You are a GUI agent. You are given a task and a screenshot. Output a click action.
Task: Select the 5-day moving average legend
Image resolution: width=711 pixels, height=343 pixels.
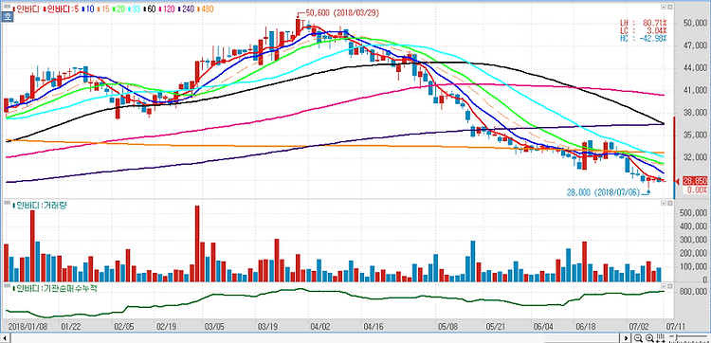62,9
